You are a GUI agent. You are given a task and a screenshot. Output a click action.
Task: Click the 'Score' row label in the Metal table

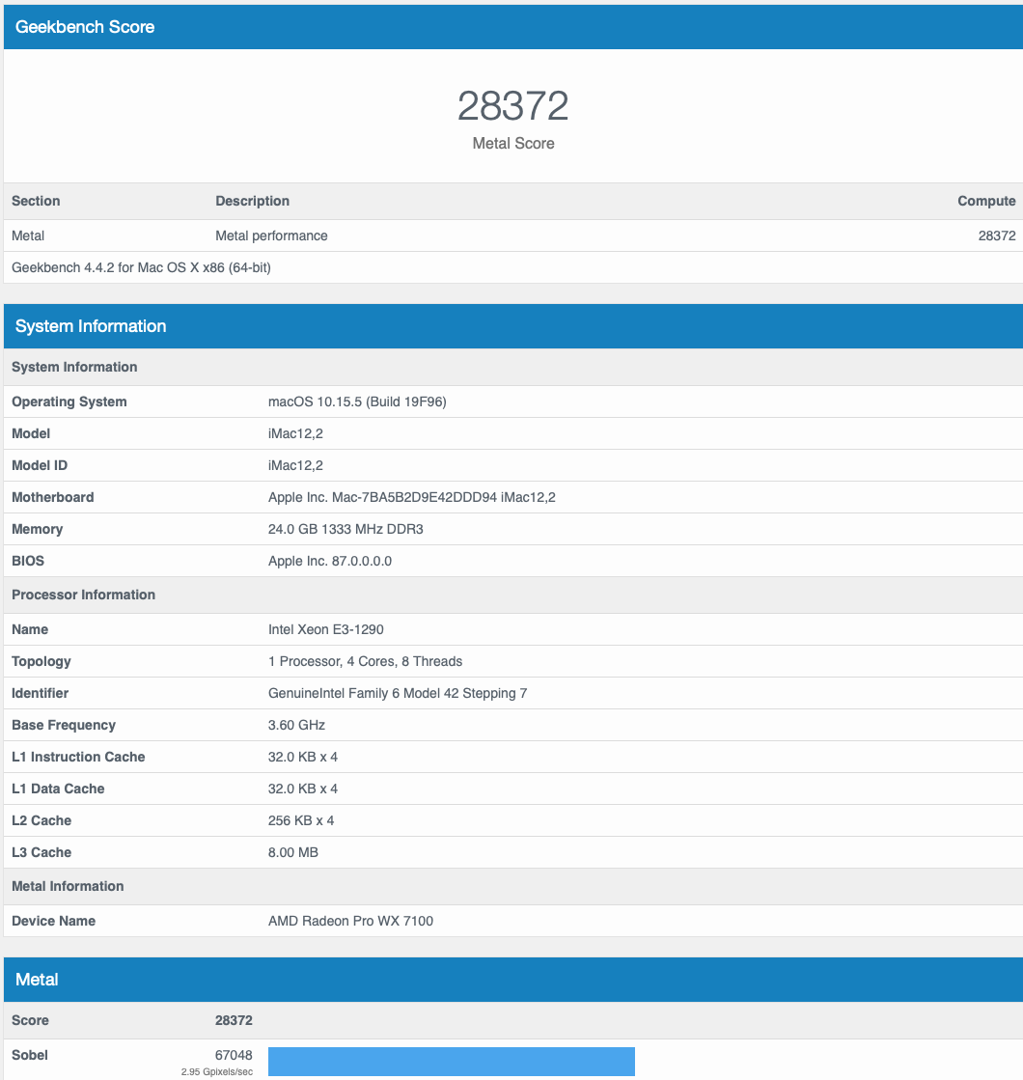(x=30, y=1020)
